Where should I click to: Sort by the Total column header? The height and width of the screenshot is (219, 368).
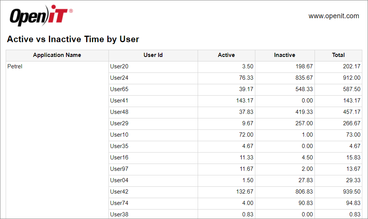[x=338, y=55]
